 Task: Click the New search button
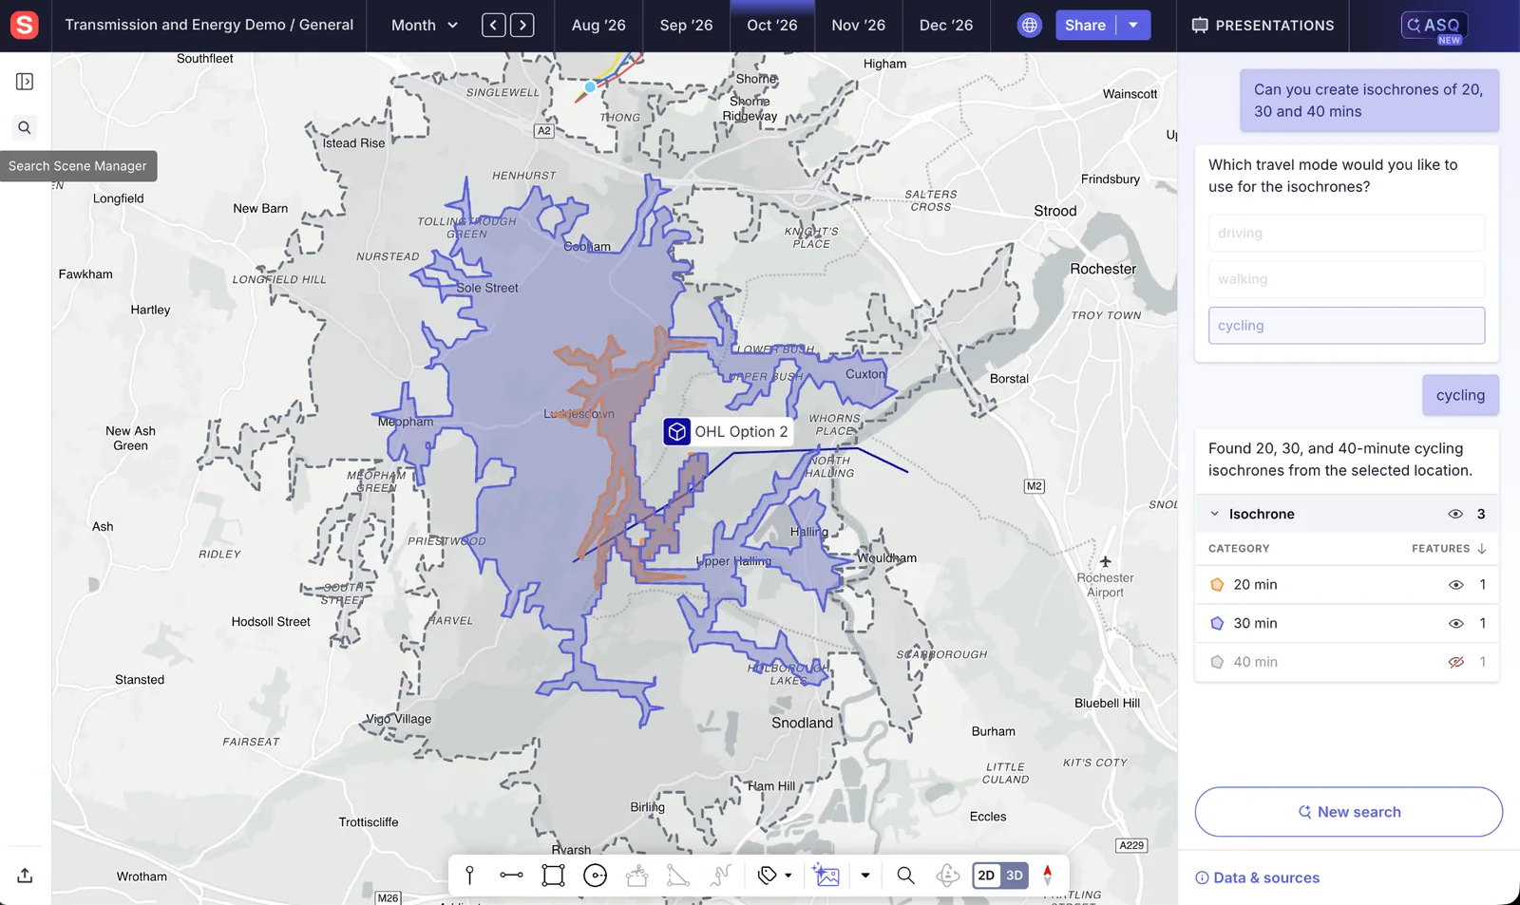(x=1349, y=812)
